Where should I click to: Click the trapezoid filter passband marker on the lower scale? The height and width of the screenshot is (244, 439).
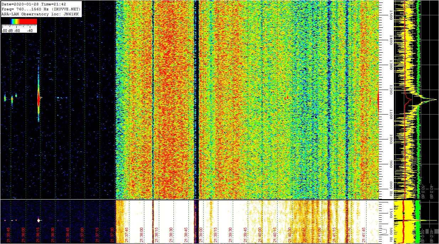[x=384, y=232]
